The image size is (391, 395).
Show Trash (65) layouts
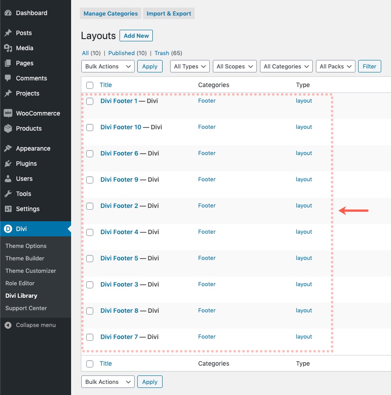coord(168,53)
